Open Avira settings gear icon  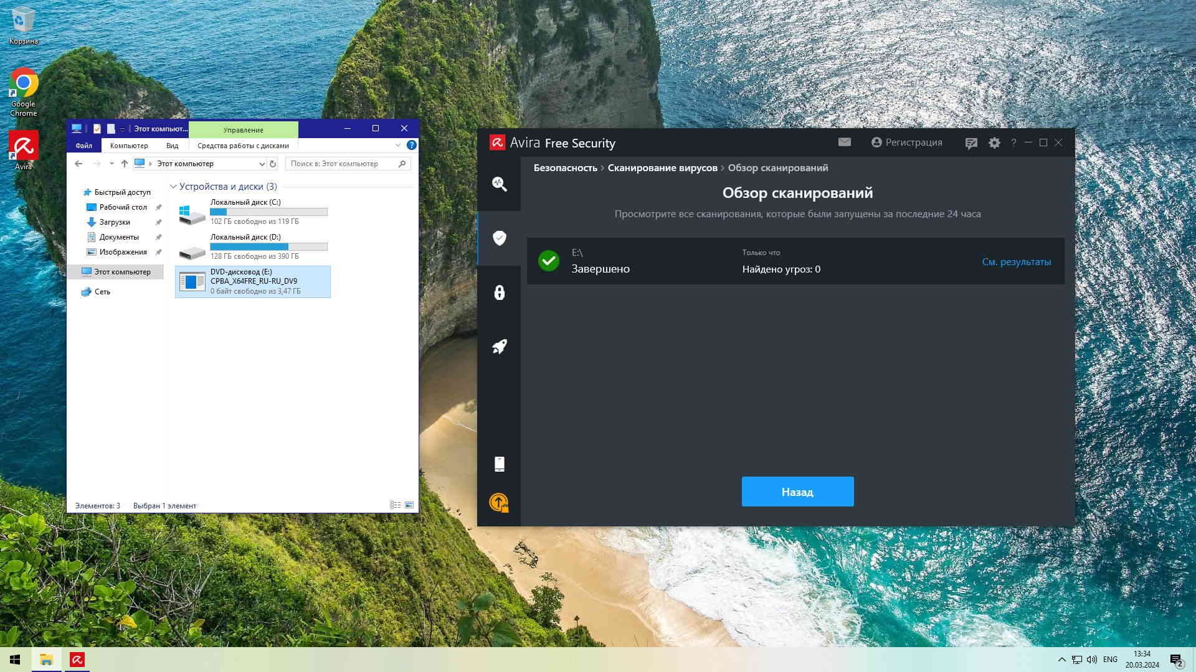tap(994, 143)
